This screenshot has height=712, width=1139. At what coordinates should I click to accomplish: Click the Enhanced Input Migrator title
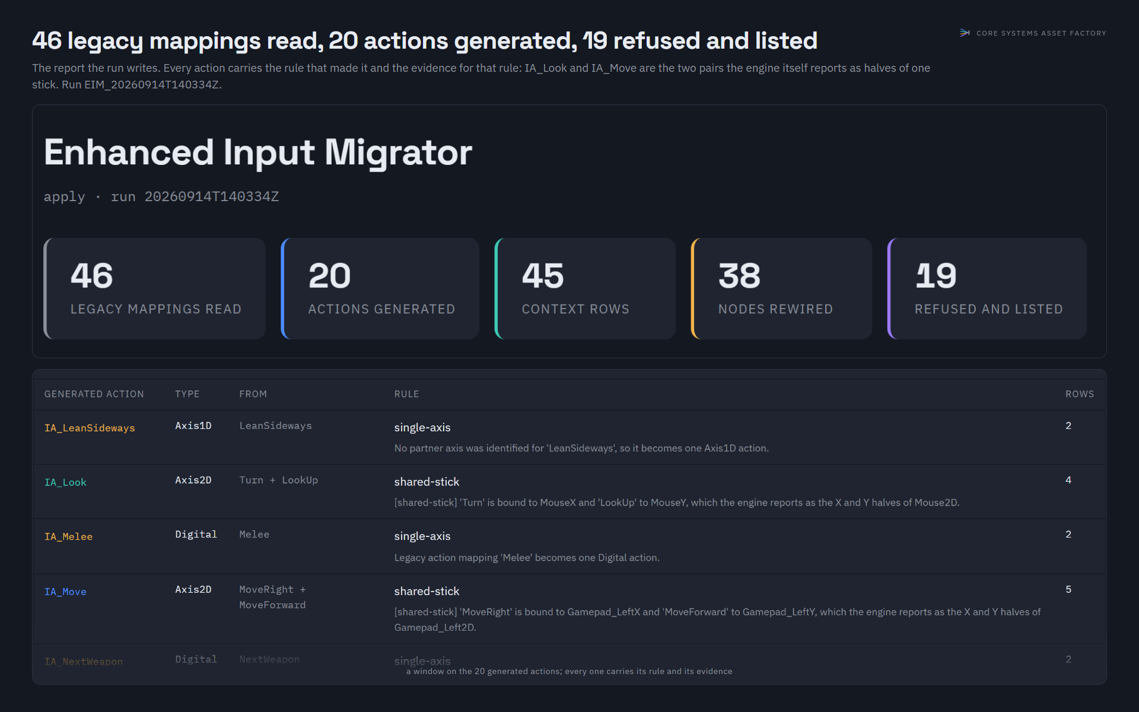pyautogui.click(x=258, y=152)
